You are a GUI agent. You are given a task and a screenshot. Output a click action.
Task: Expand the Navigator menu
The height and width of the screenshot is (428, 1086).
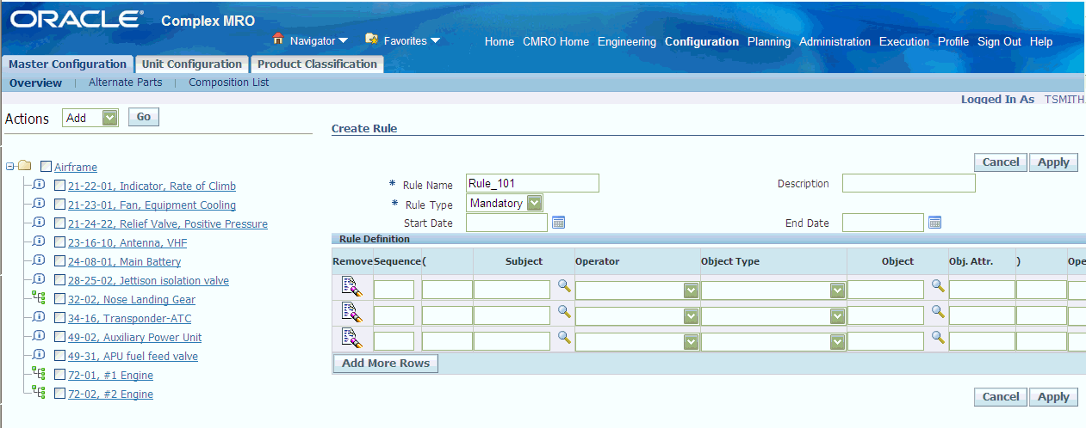pyautogui.click(x=319, y=40)
